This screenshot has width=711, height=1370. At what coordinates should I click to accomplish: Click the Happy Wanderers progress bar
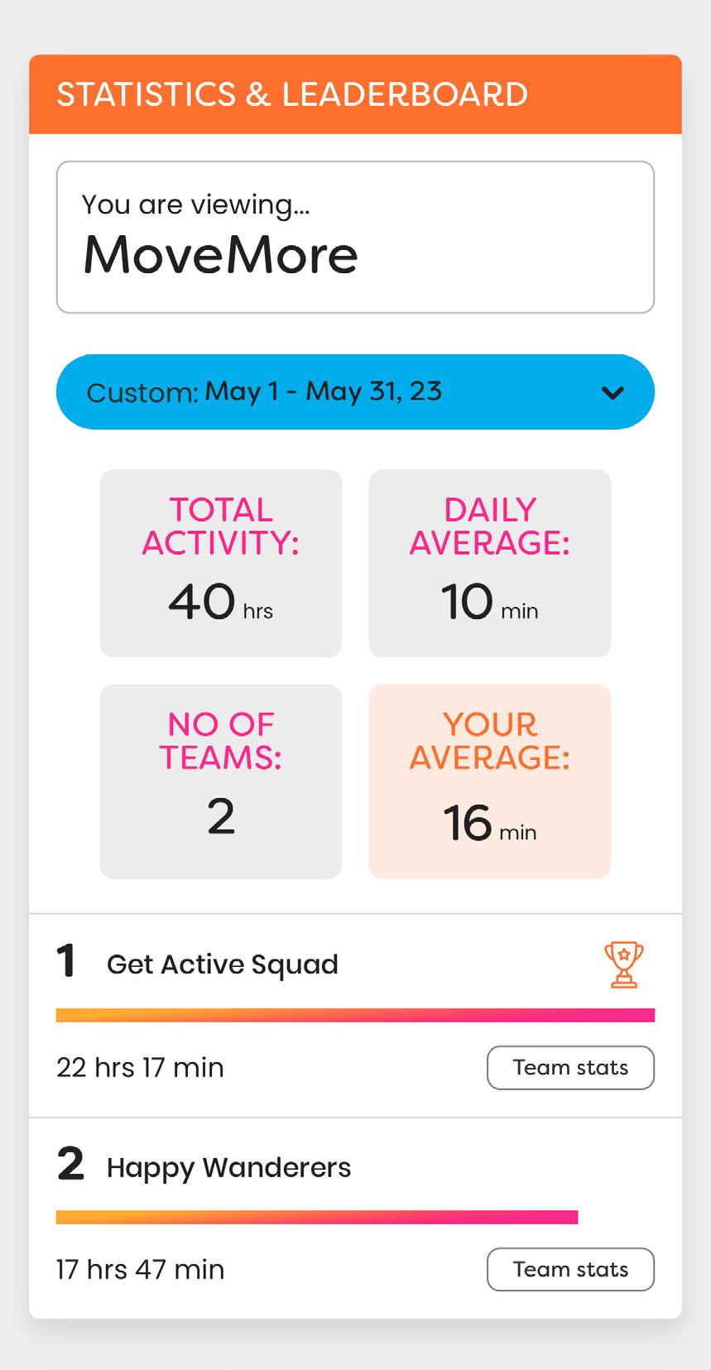(316, 1217)
